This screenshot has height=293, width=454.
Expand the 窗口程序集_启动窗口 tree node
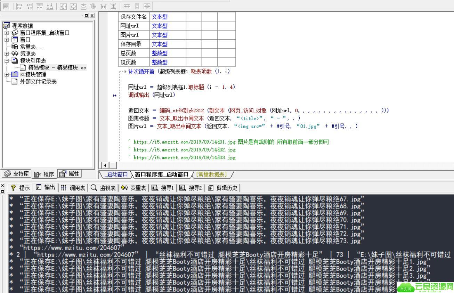tap(7, 33)
